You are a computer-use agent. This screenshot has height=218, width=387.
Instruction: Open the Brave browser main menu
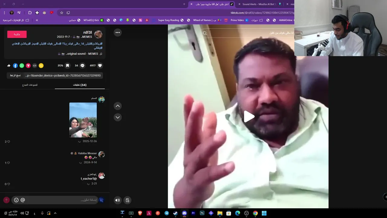[4, 13]
